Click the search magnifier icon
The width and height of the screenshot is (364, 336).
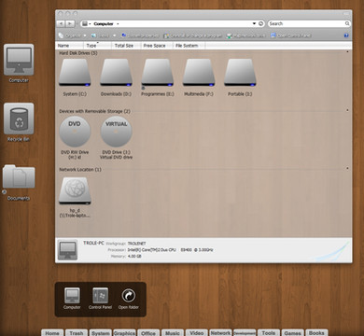347,23
